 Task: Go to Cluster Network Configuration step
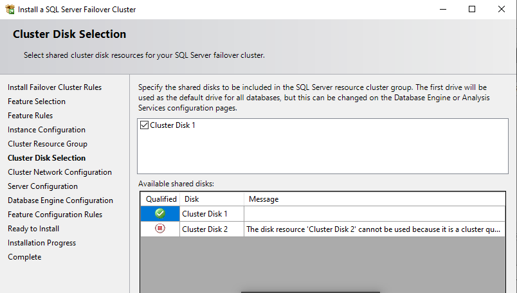(x=60, y=172)
